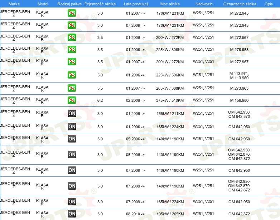Click the Rodzaj paliwa column header
The image size is (280, 220).
pos(69,4)
